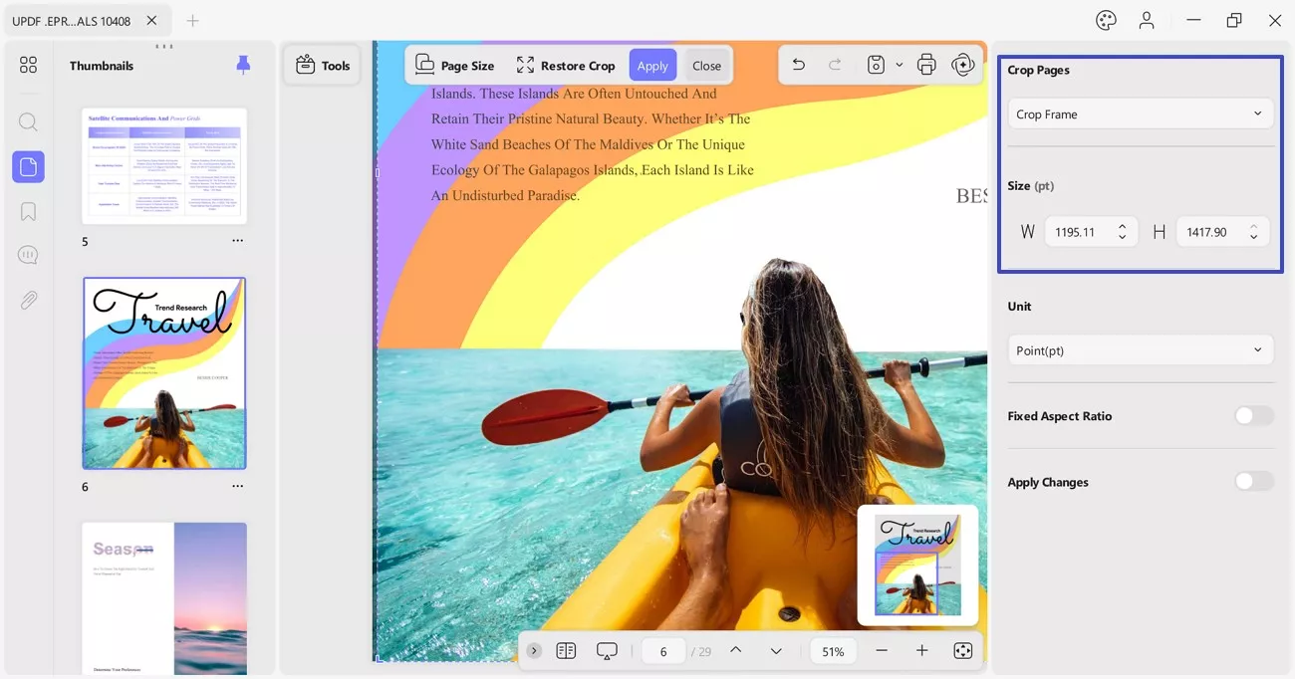Screen dimensions: 1295x679
Task: Open the page layout view icon in bottom bar
Action: [566, 650]
